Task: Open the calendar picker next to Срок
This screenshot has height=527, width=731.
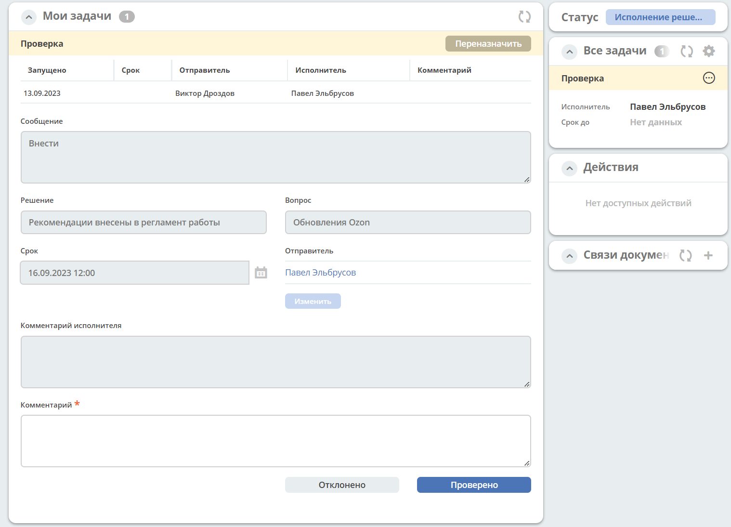Action: [x=261, y=273]
